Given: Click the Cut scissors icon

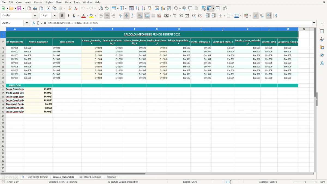Looking at the screenshot, I should pos(49,8).
